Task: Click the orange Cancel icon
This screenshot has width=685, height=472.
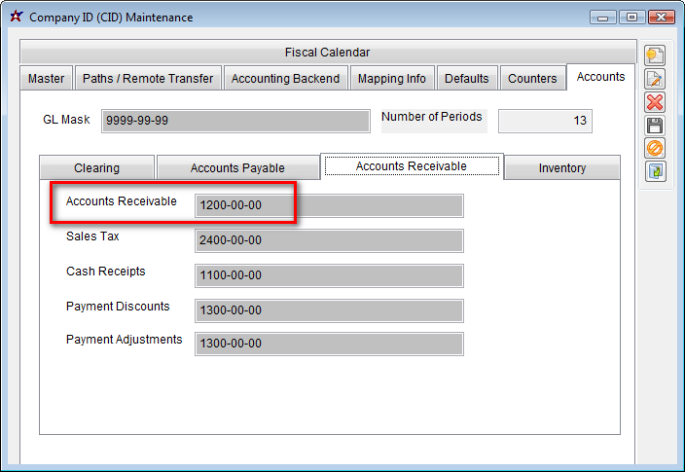Action: [655, 149]
